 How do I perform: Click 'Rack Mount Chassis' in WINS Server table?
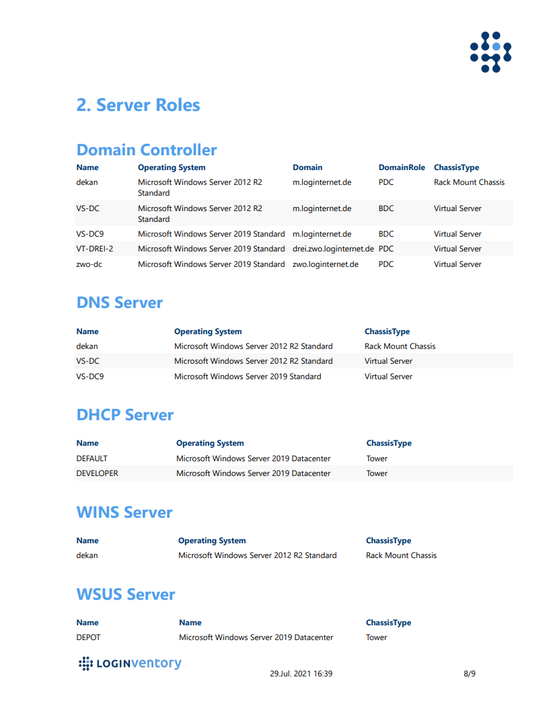coord(402,555)
